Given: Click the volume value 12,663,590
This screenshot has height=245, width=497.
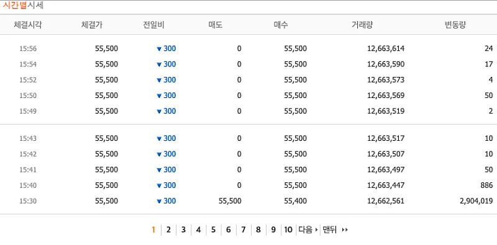Looking at the screenshot, I should pos(386,65).
